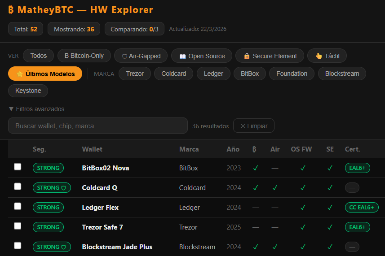
Task: Sort table by SE column header
Action: point(330,149)
